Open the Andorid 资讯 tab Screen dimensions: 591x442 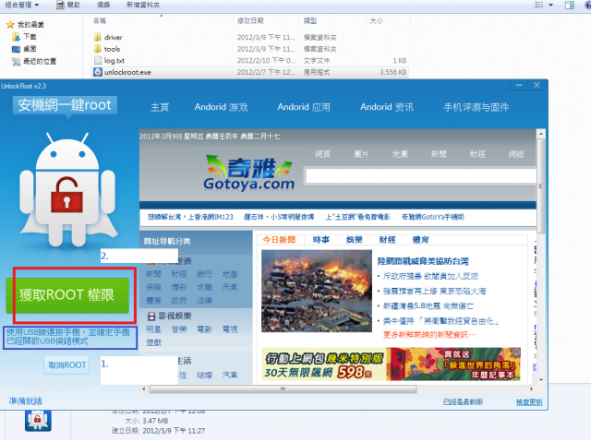tap(387, 107)
